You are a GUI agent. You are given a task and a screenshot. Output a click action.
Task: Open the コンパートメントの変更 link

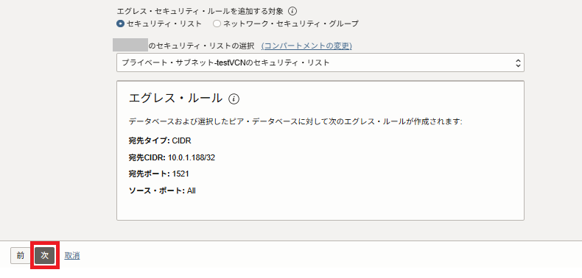pos(306,46)
